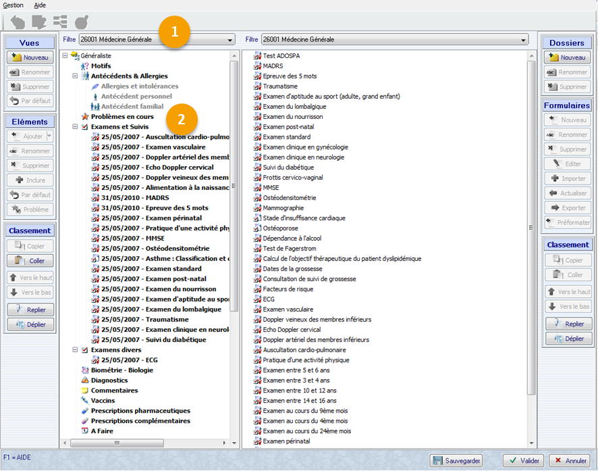This screenshot has width=598, height=471.
Task: Open the Gestion menu
Action: [13, 5]
